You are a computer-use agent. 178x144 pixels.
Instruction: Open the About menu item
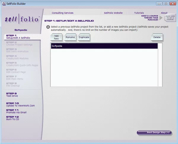164,13
